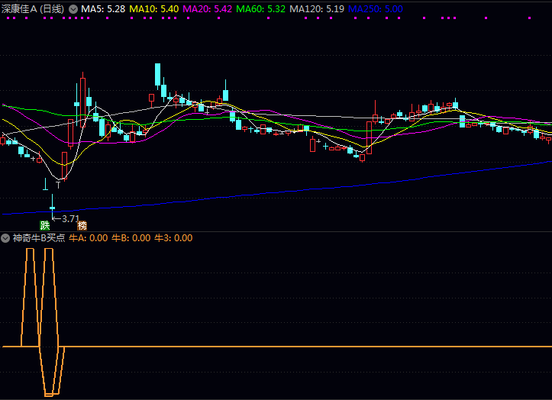Click the magenta MA20 label
552x400 pixels.
(x=208, y=8)
